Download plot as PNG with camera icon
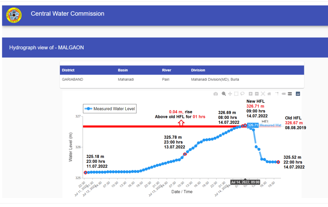Viewport: 328px width, 207px height. click(x=216, y=94)
